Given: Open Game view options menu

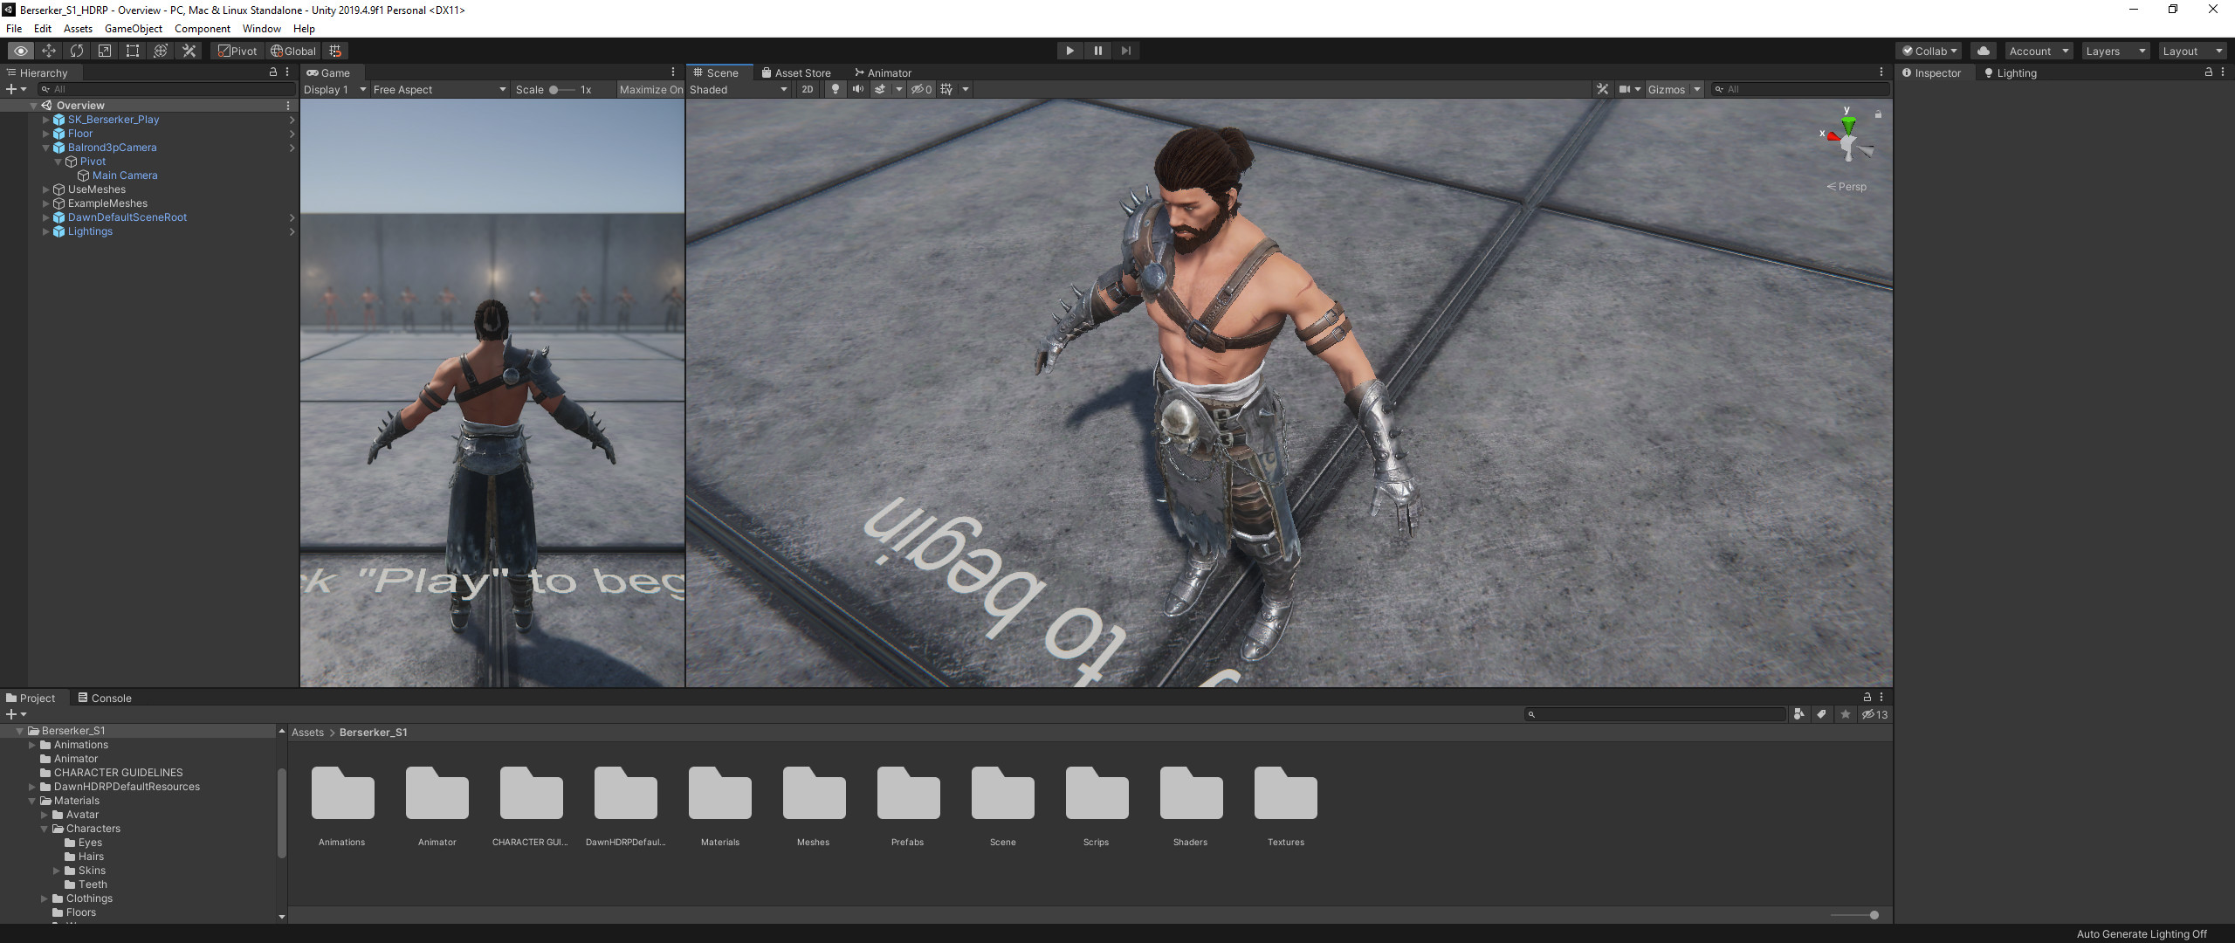Looking at the screenshot, I should (673, 72).
